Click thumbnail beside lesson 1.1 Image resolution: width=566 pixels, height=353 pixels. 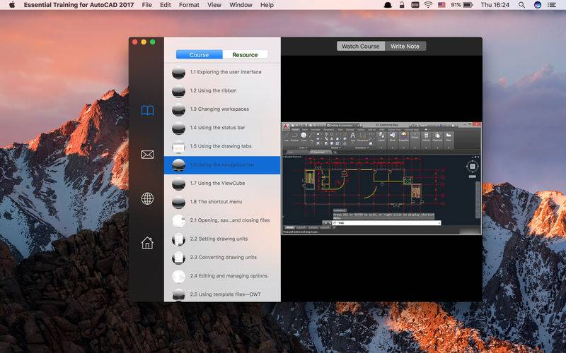pyautogui.click(x=179, y=73)
